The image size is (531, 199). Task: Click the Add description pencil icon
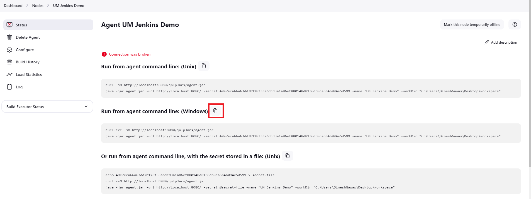pyautogui.click(x=486, y=42)
